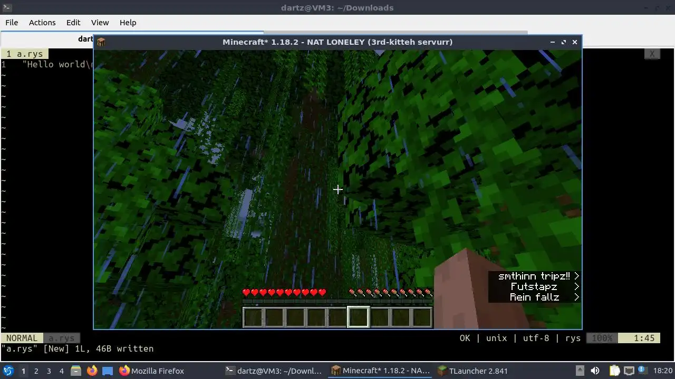
Task: Switch to virtual desktop 1
Action: (x=23, y=371)
